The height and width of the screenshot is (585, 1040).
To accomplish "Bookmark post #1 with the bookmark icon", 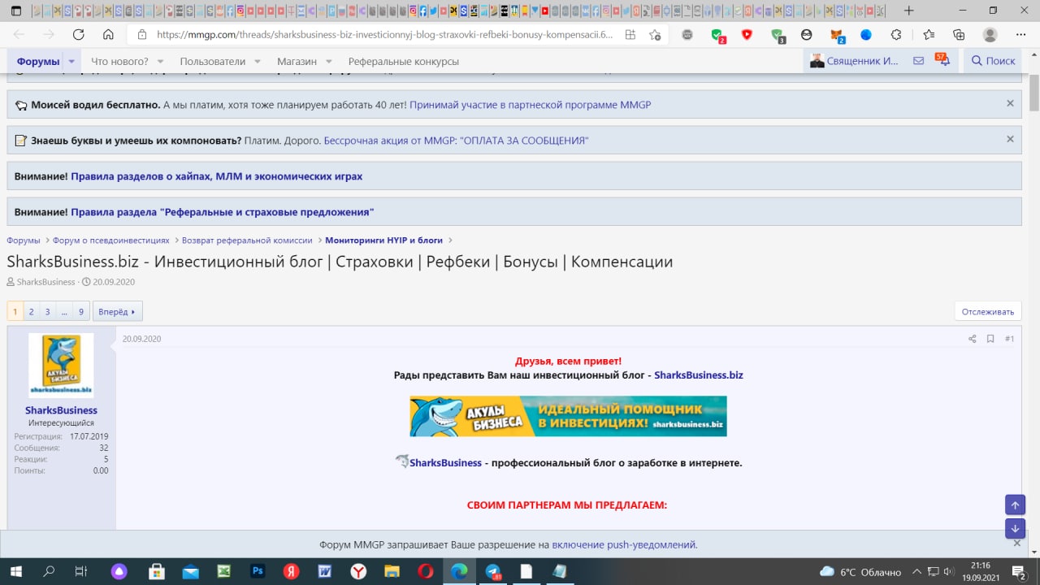I will [x=990, y=339].
